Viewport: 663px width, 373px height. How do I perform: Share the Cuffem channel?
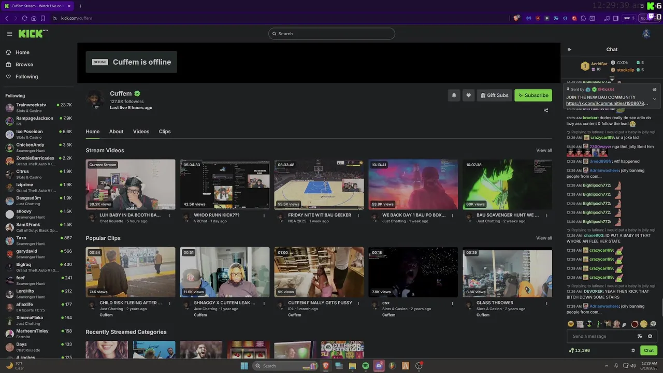[x=546, y=110]
